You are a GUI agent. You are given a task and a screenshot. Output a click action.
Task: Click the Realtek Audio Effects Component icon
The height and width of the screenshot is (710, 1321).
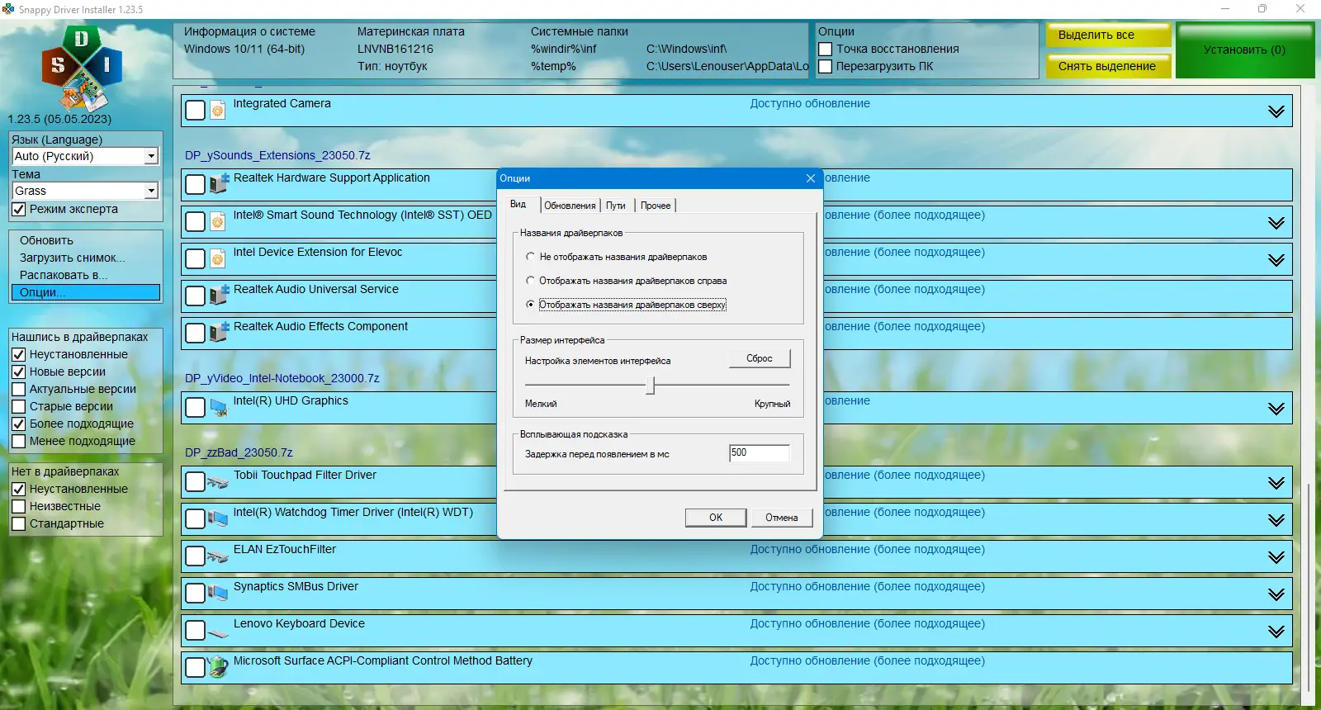pos(219,333)
